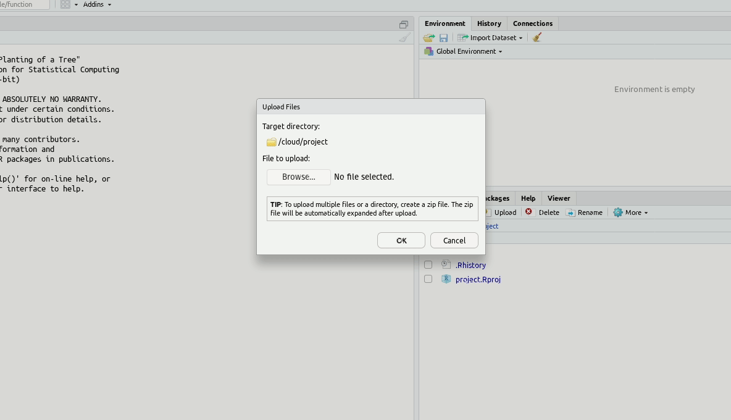Click the load workspace folder icon

point(429,38)
